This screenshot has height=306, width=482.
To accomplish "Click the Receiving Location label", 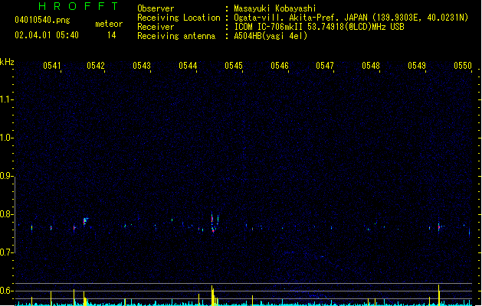I will click(179, 18).
